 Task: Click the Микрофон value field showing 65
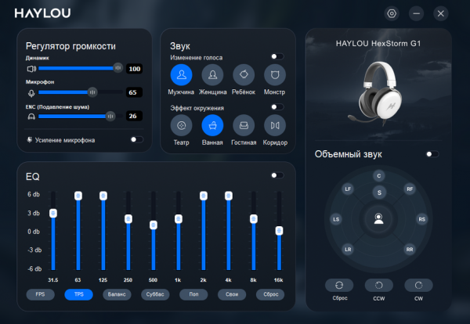pyautogui.click(x=134, y=92)
